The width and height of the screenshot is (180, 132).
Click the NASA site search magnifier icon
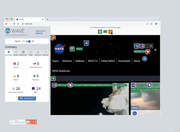151,46
